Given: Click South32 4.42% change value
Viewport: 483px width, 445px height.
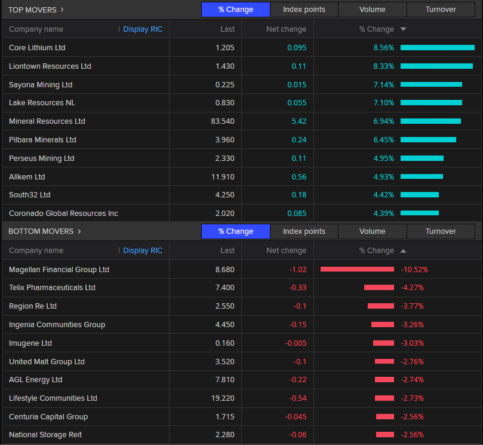Looking at the screenshot, I should point(384,195).
